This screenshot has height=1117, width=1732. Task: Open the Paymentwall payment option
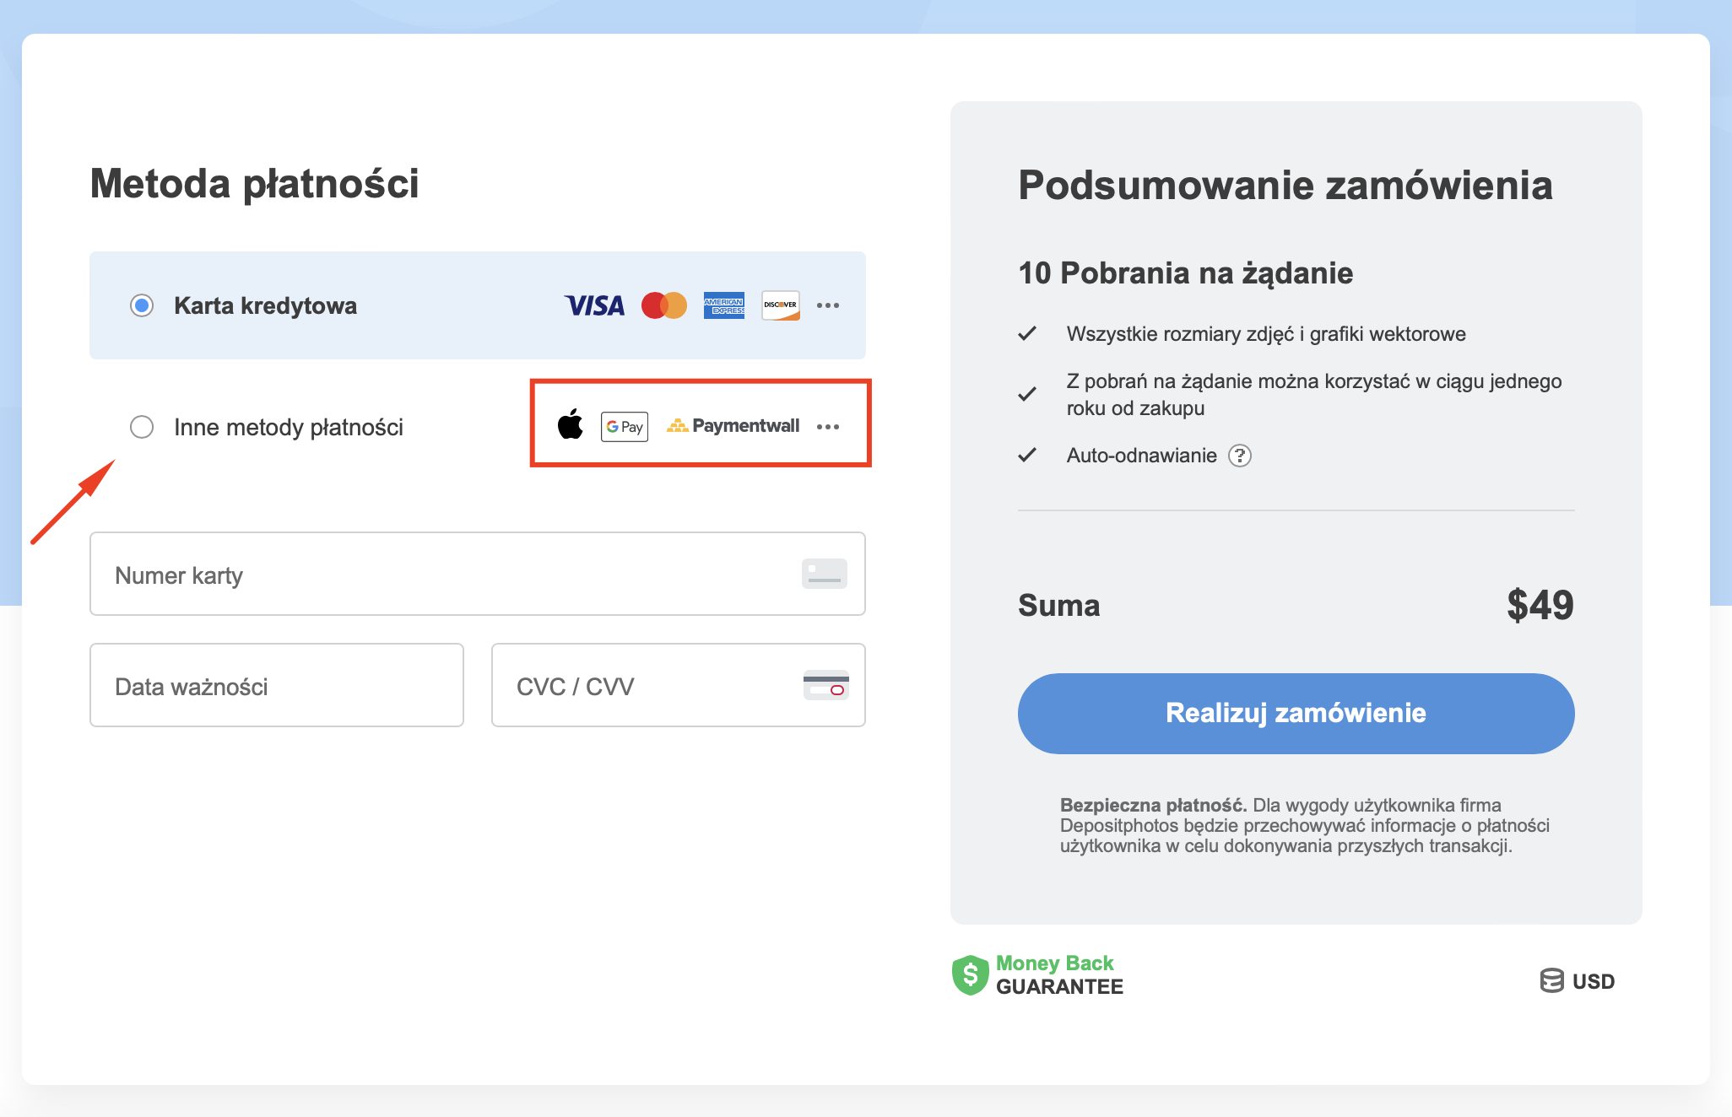(733, 426)
